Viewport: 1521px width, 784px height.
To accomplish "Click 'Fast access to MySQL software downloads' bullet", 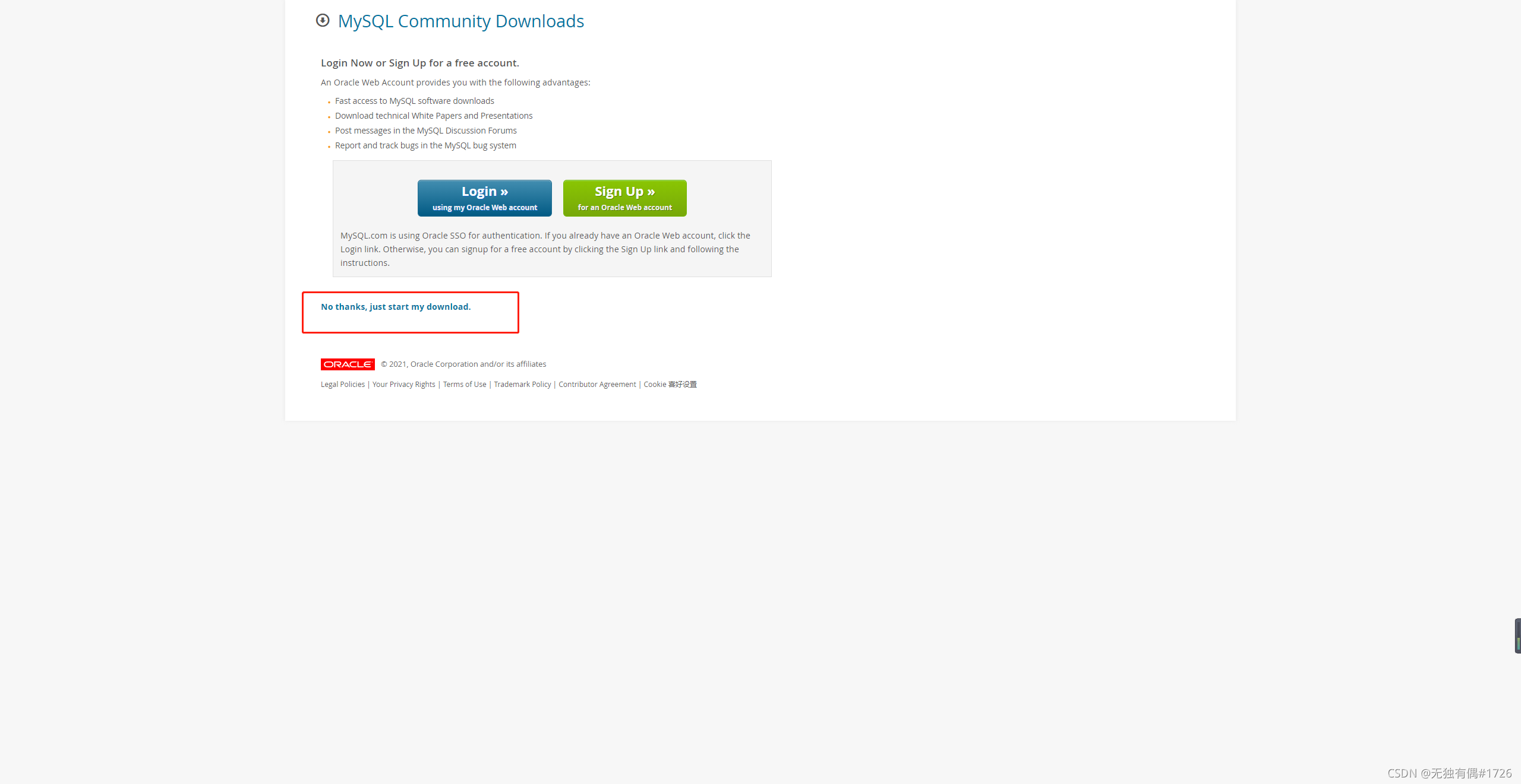I will click(414, 101).
